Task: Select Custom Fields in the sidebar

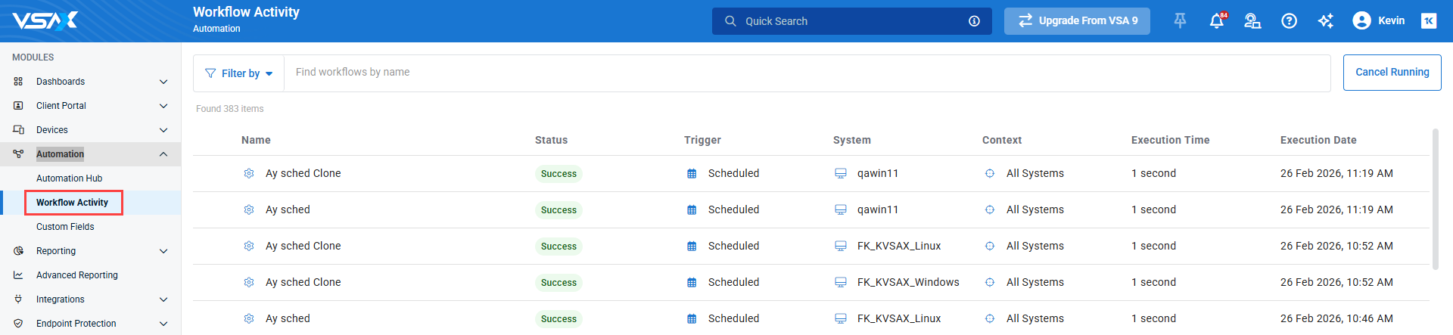Action: 65,227
